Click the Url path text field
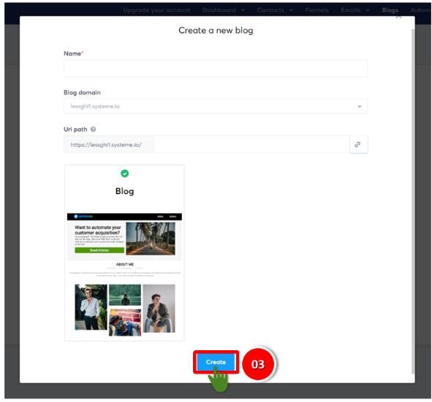This screenshot has width=432, height=402. (x=251, y=144)
